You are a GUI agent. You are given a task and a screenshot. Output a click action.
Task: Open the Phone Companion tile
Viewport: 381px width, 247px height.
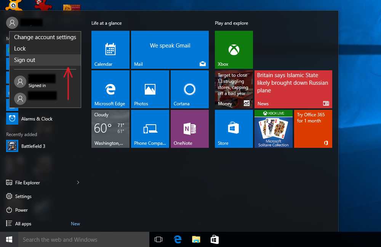(150, 129)
